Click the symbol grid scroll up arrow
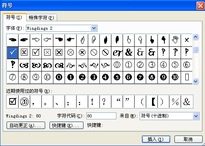205x146 pixels. click(x=196, y=37)
